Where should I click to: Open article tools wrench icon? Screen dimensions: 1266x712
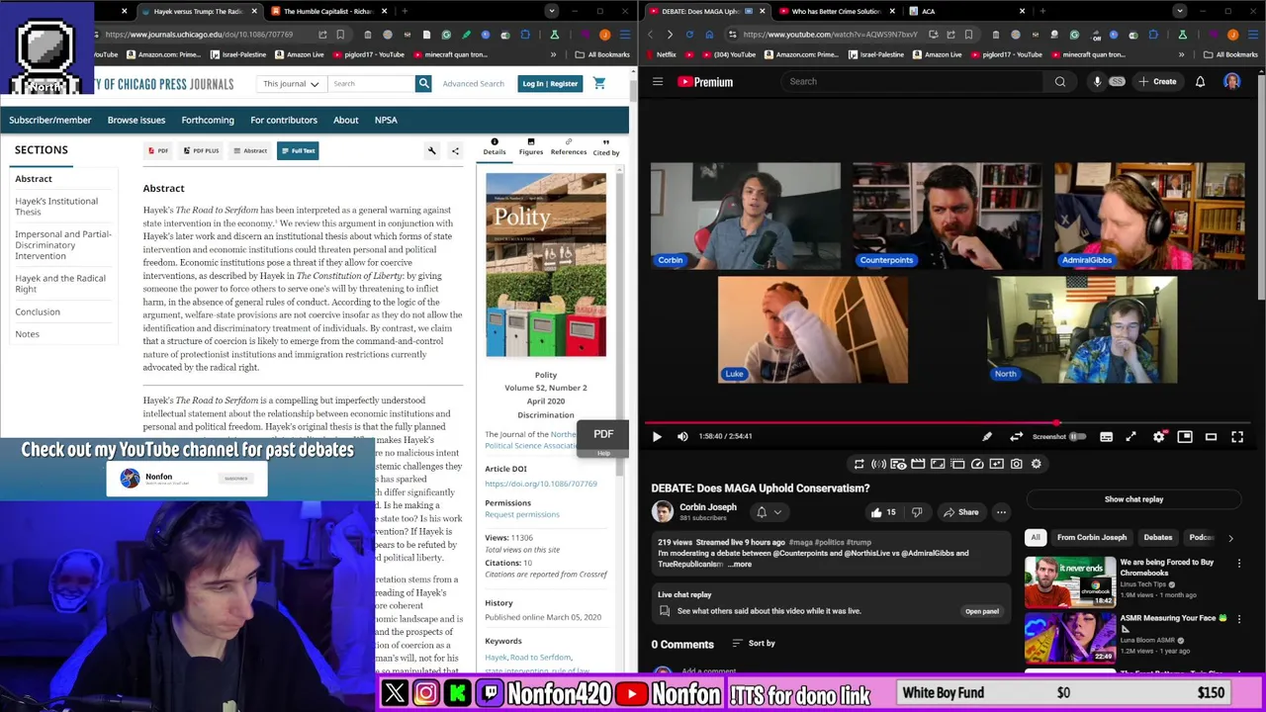coord(432,151)
